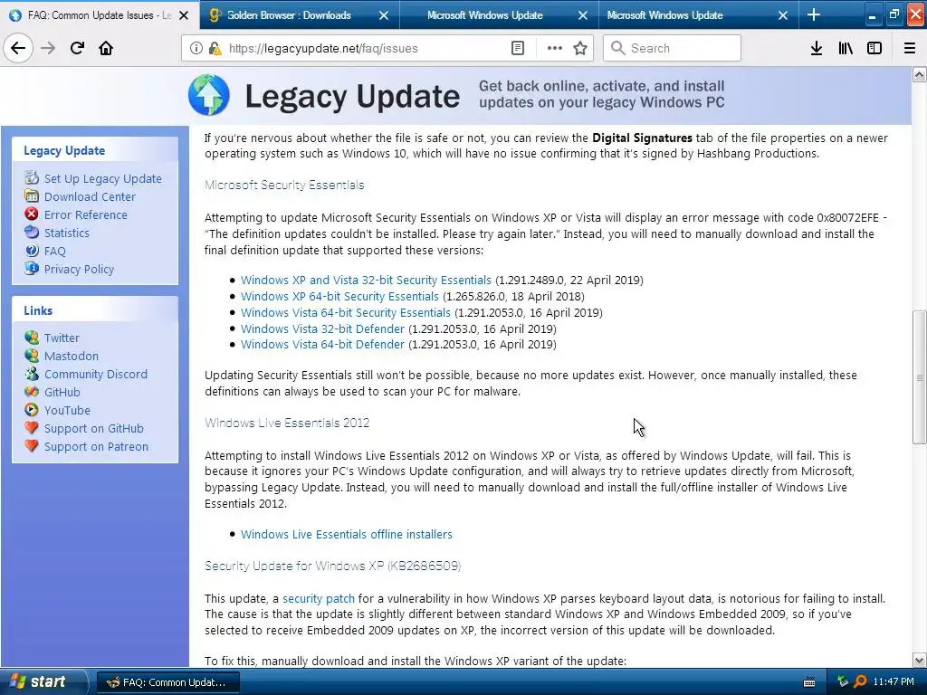Click the FAQ question mark icon
927x695 pixels.
[32, 251]
